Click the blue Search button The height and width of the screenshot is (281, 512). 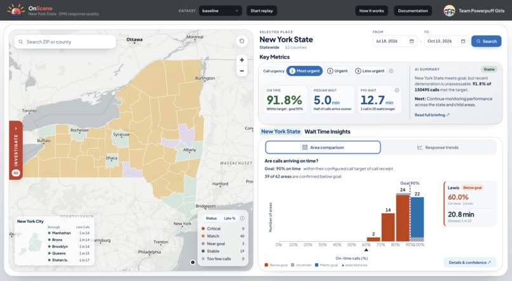[486, 41]
